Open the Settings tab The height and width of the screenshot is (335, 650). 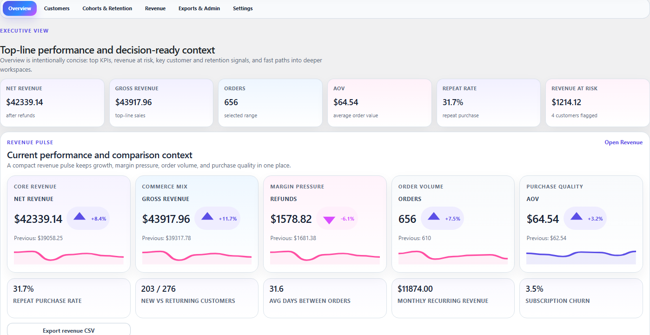click(x=243, y=8)
